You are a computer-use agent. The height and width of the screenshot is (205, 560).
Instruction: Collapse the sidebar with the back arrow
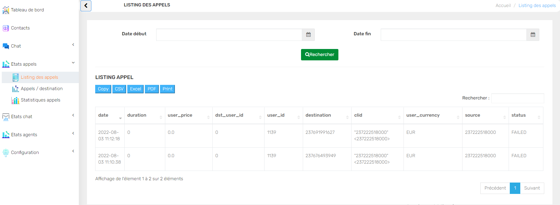tap(86, 6)
